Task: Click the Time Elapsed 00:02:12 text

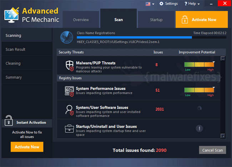Action: click(x=210, y=33)
